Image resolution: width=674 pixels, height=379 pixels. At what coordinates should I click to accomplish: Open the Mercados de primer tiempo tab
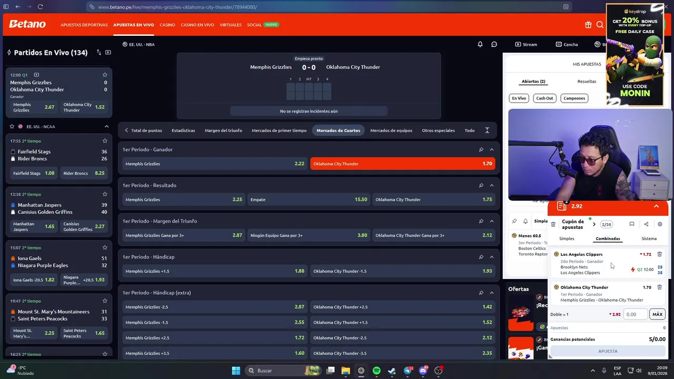279,131
